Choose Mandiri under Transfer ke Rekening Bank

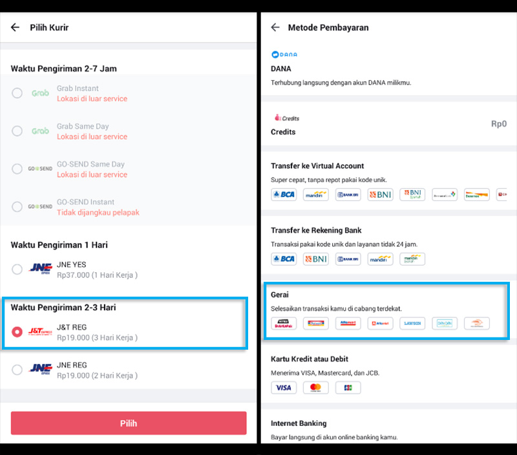380,259
